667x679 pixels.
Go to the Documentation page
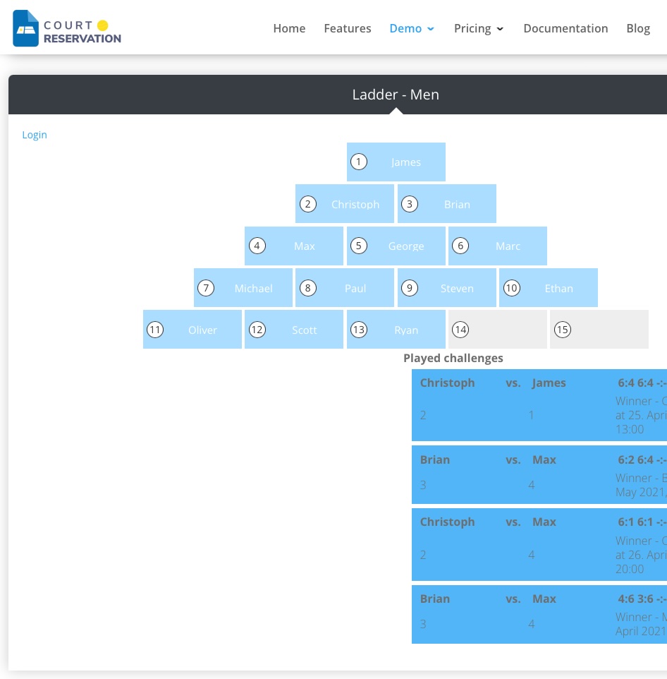[x=565, y=28]
